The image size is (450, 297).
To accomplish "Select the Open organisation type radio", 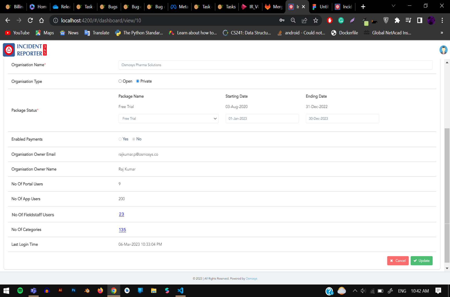I will point(120,81).
